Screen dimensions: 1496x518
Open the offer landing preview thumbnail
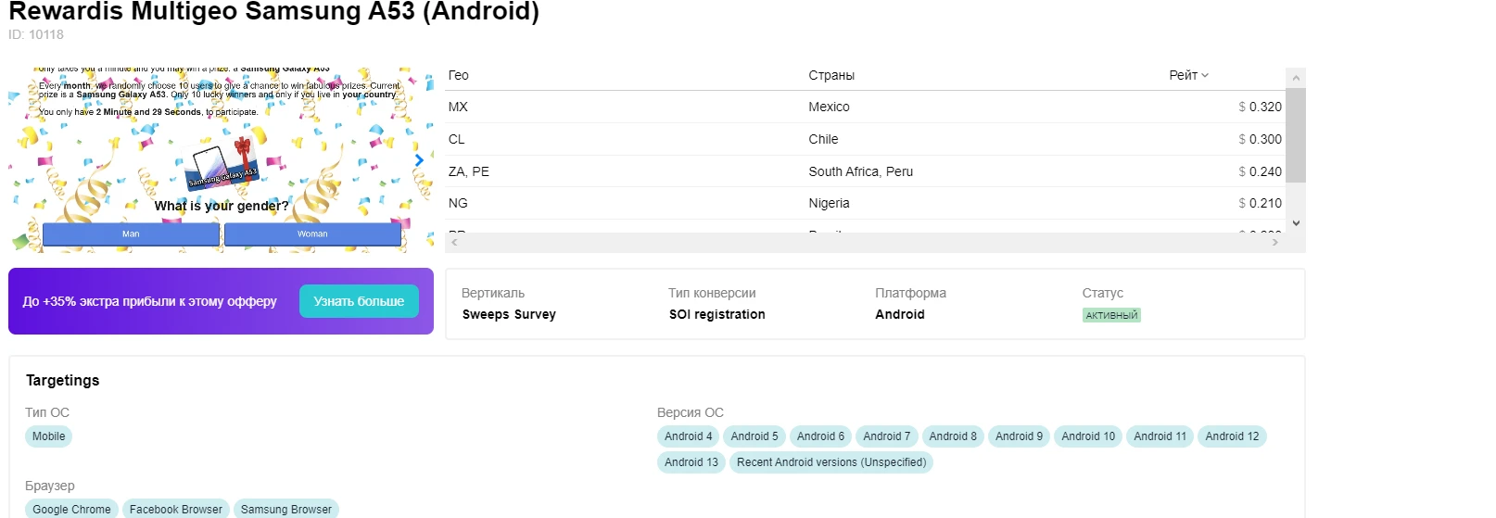(221, 159)
